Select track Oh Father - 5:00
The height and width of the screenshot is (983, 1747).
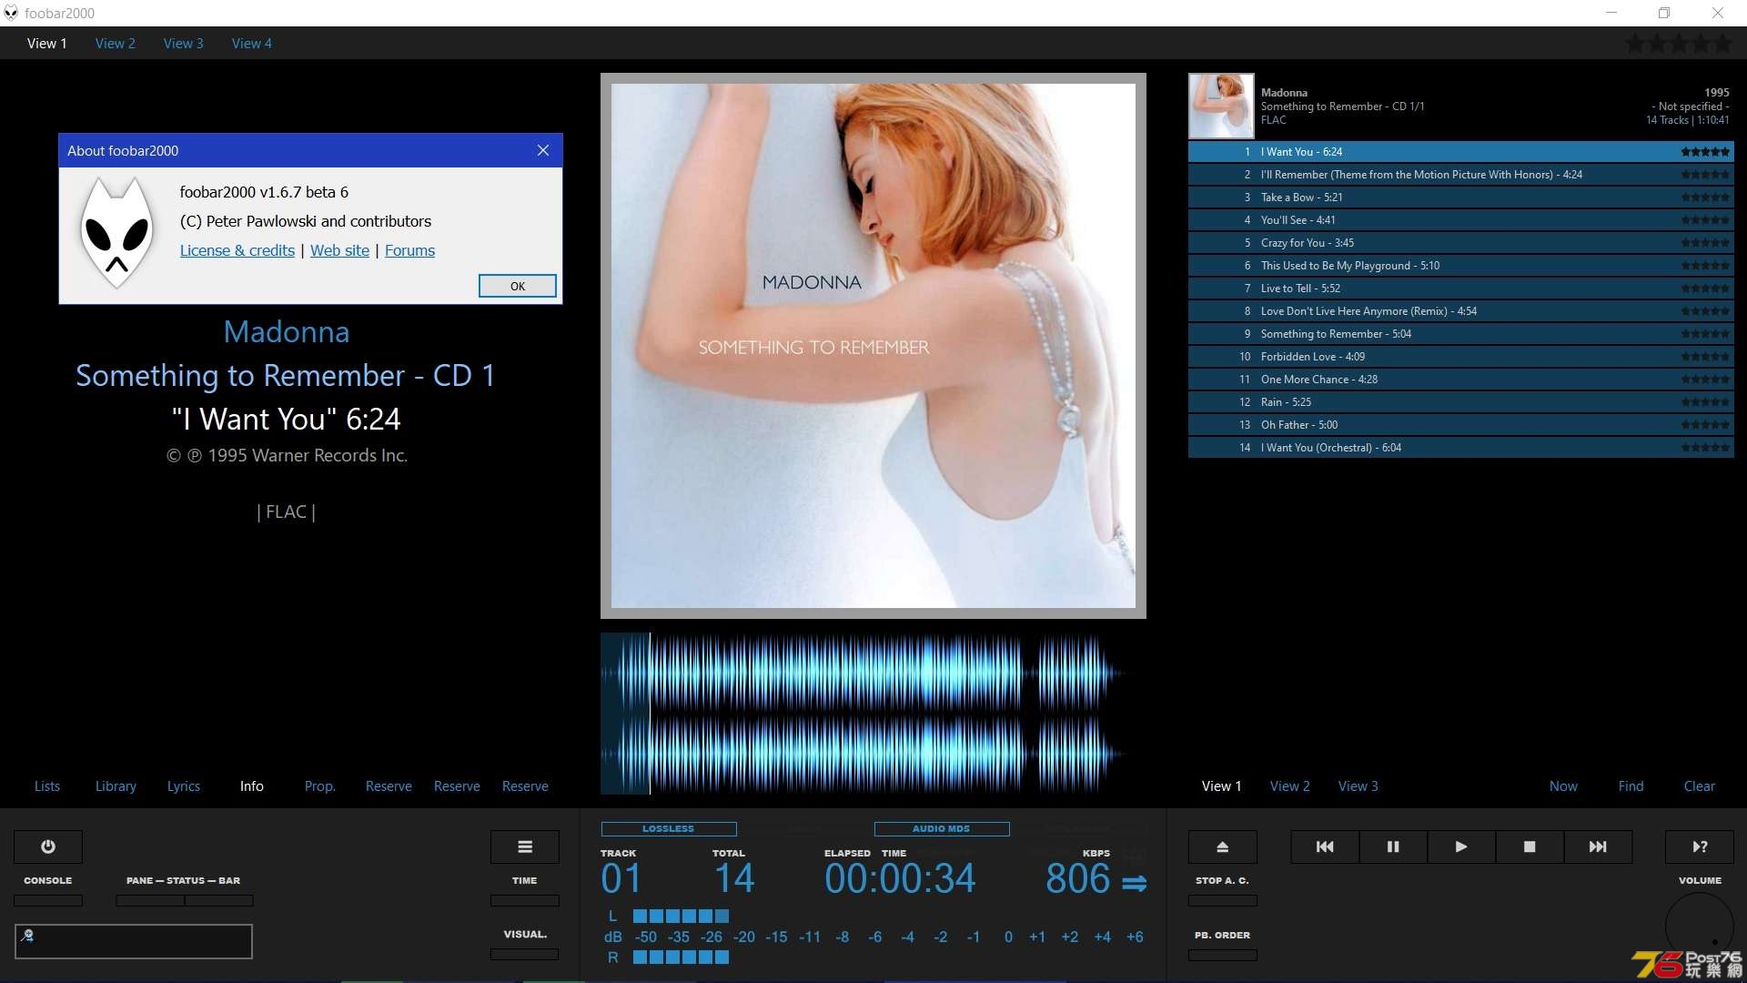click(x=1460, y=425)
